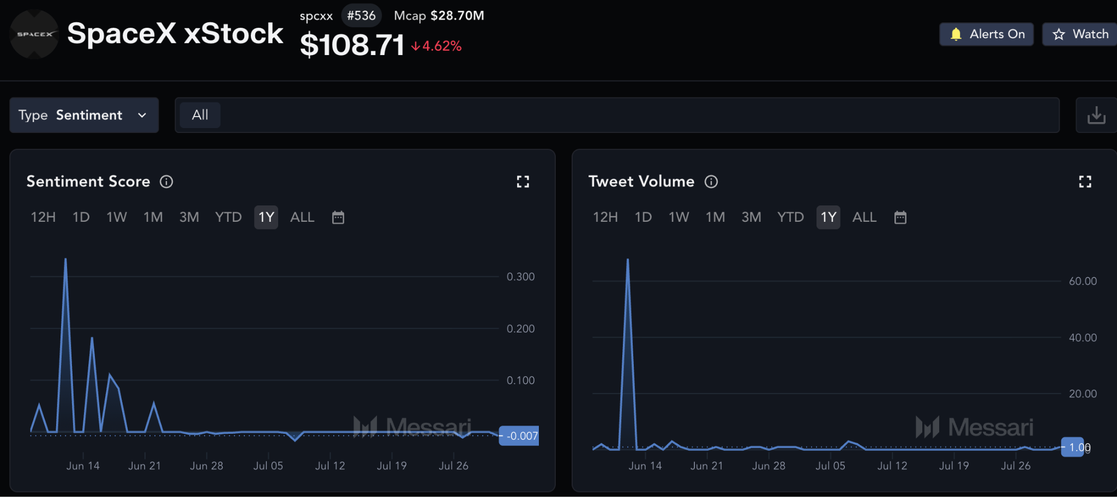Screen dimensions: 1117x497
Task: Expand the Tweet Volume chart to fullscreen
Action: click(1085, 181)
